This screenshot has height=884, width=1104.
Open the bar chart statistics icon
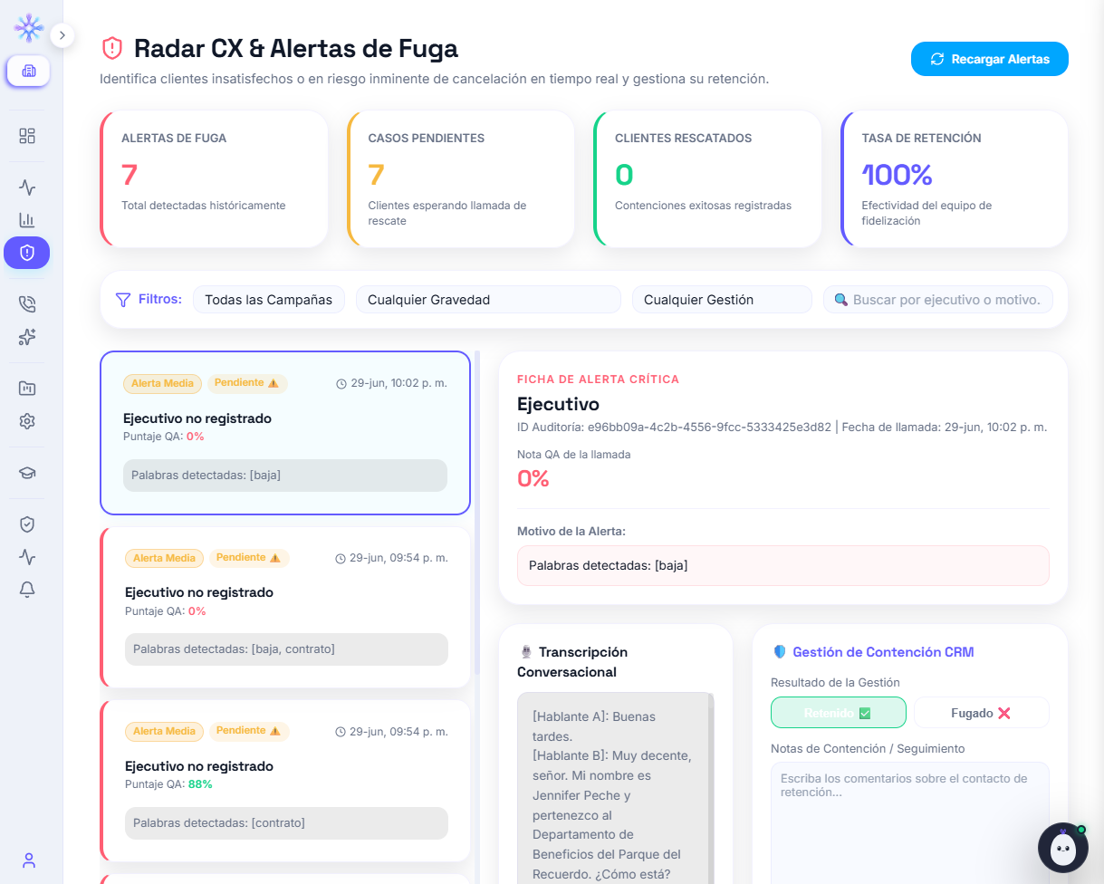[27, 220]
